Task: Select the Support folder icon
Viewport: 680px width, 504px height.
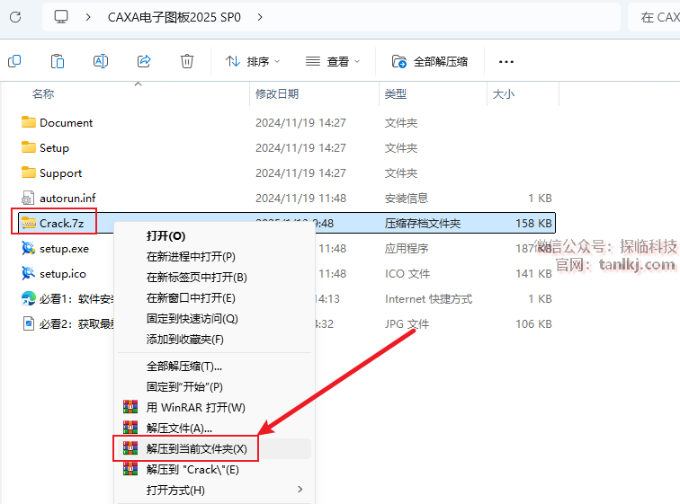Action: 29,172
